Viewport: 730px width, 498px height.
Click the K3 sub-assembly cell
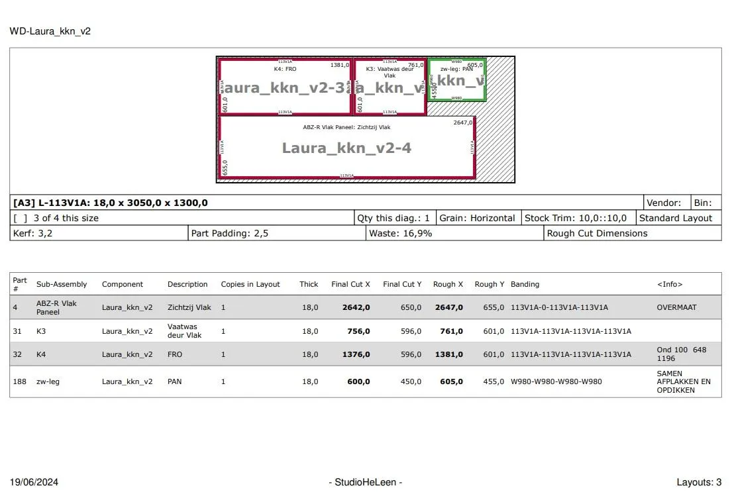pyautogui.click(x=41, y=331)
